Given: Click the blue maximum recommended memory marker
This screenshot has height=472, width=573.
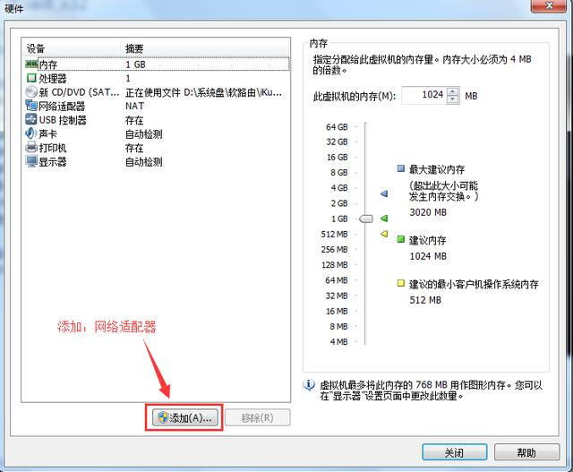Looking at the screenshot, I should click(x=384, y=193).
